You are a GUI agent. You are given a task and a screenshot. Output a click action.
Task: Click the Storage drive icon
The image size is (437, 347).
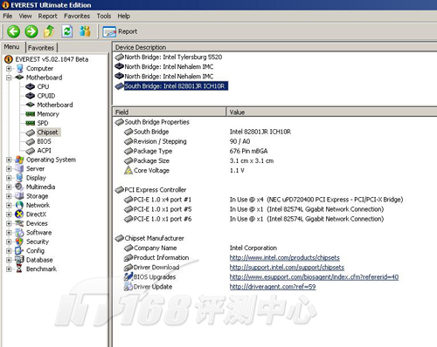point(19,196)
